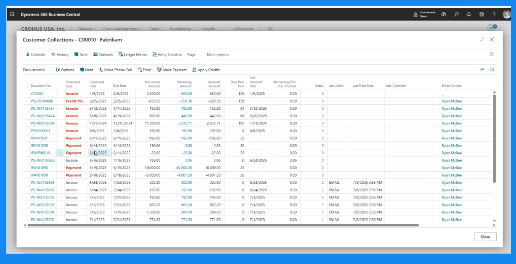Open the settings gear icon
Viewport: 516px width, 264px height.
coord(482,15)
